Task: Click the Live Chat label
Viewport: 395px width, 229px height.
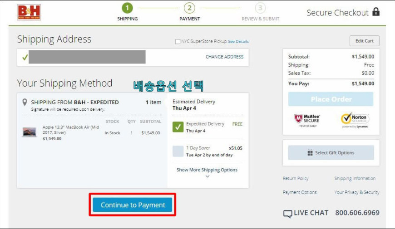Action: coord(311,213)
